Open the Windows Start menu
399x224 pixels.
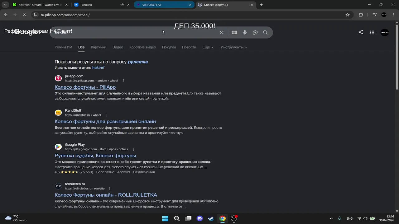tap(165, 218)
